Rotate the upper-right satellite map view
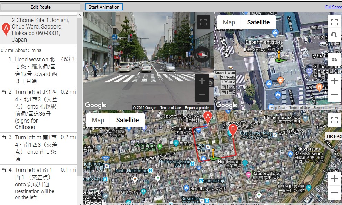342x205 pixels. pyautogui.click(x=334, y=35)
